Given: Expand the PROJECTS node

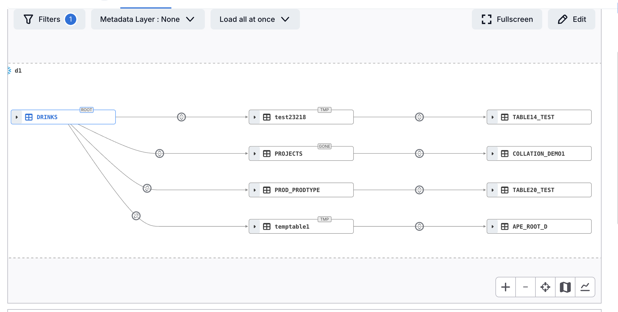Looking at the screenshot, I should click(x=255, y=154).
